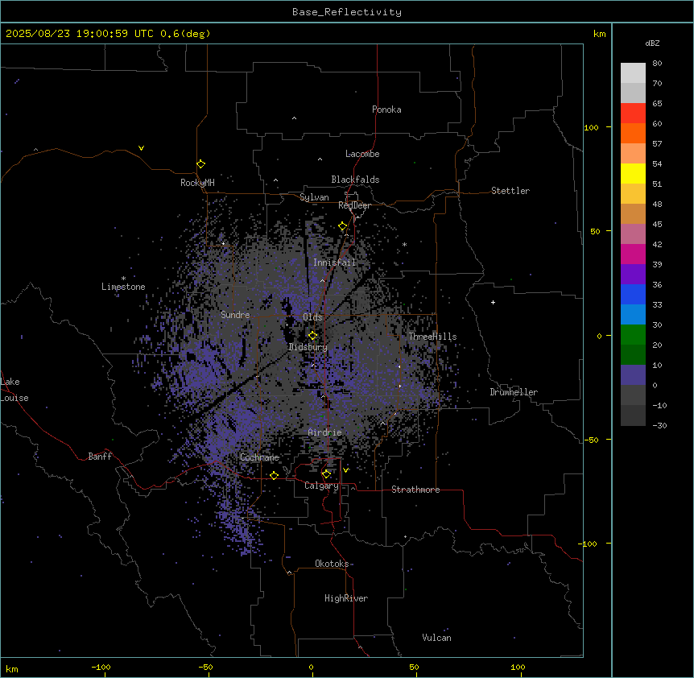Viewport: 694px width, 678px height.
Task: Click the Blackfalds label
Action: [x=355, y=180]
